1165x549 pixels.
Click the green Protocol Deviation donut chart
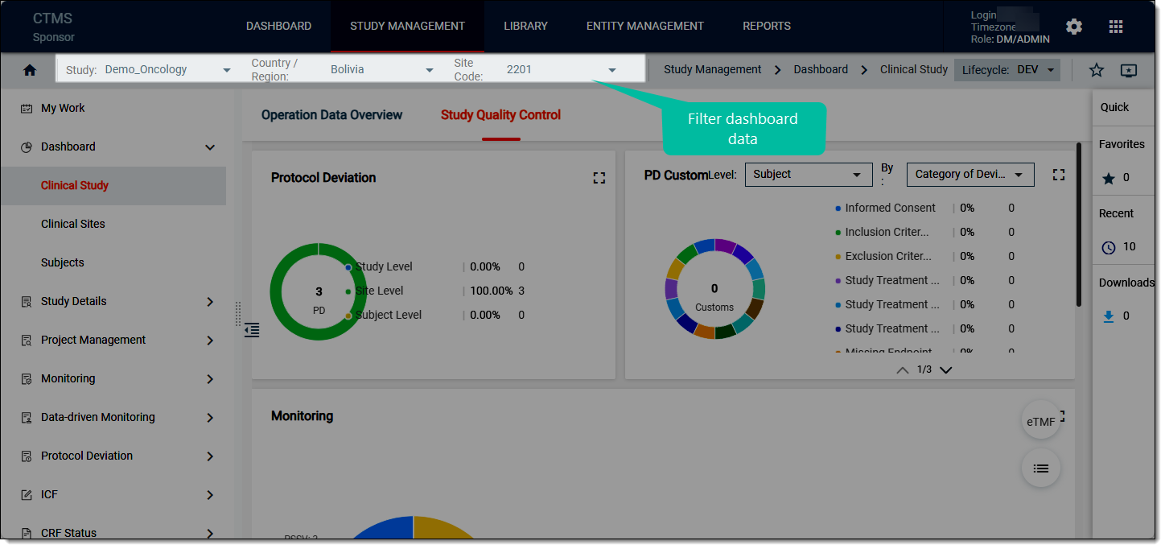(319, 291)
